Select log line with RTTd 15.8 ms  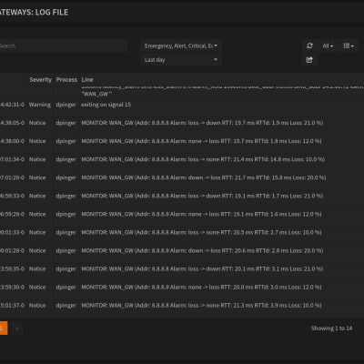click(204, 177)
